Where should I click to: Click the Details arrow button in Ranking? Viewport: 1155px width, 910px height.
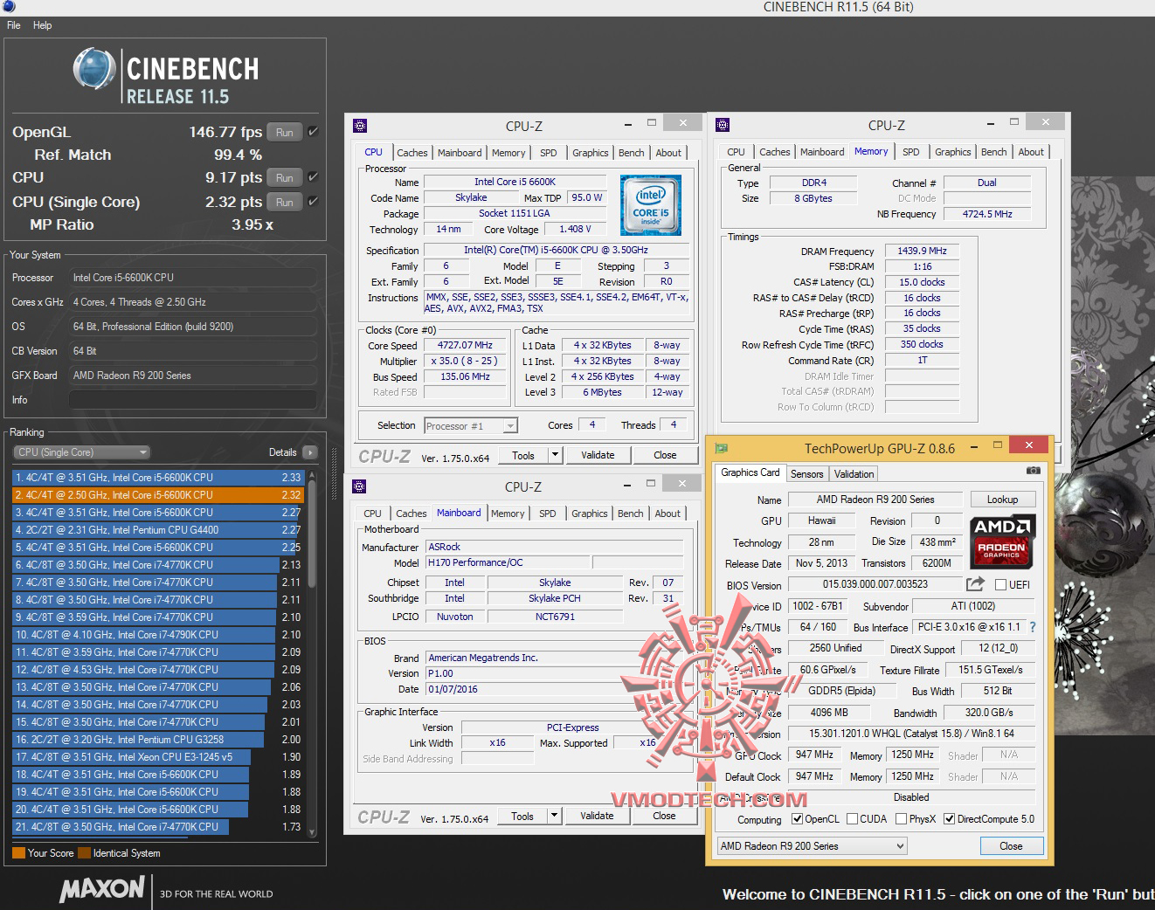309,452
